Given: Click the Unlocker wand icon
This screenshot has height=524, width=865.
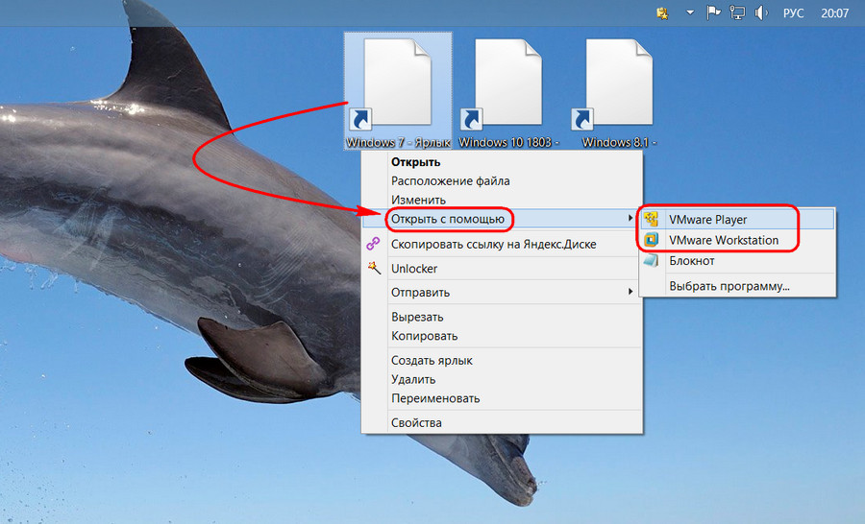Looking at the screenshot, I should click(374, 269).
